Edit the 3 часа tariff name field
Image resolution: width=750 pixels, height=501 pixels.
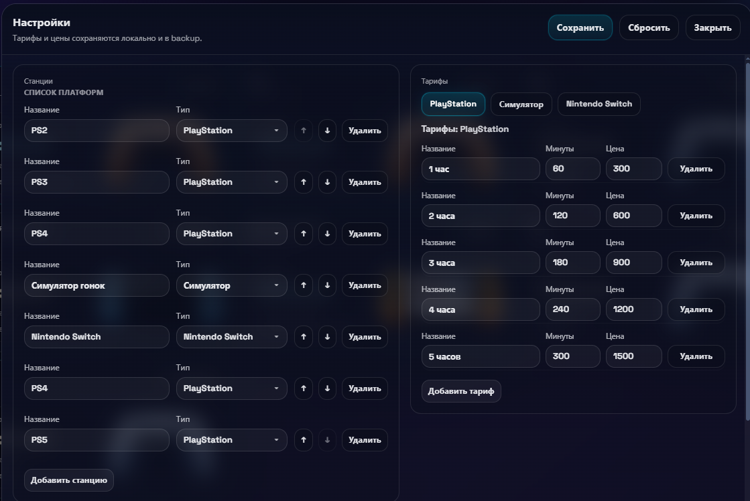click(481, 263)
